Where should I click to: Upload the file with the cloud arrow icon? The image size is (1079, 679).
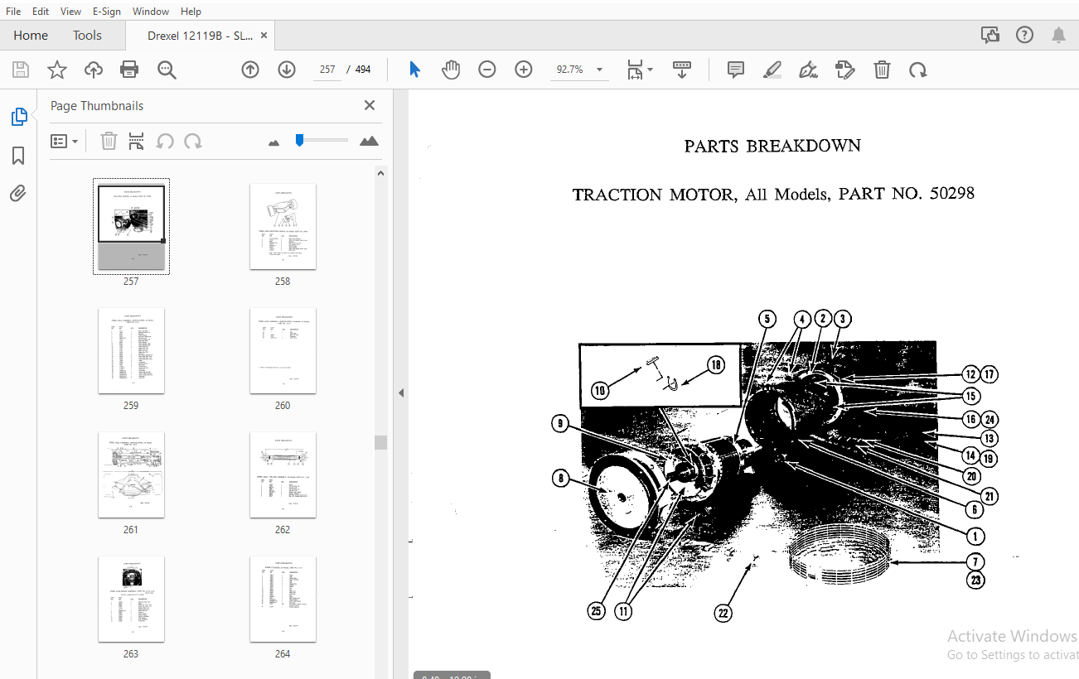[94, 70]
